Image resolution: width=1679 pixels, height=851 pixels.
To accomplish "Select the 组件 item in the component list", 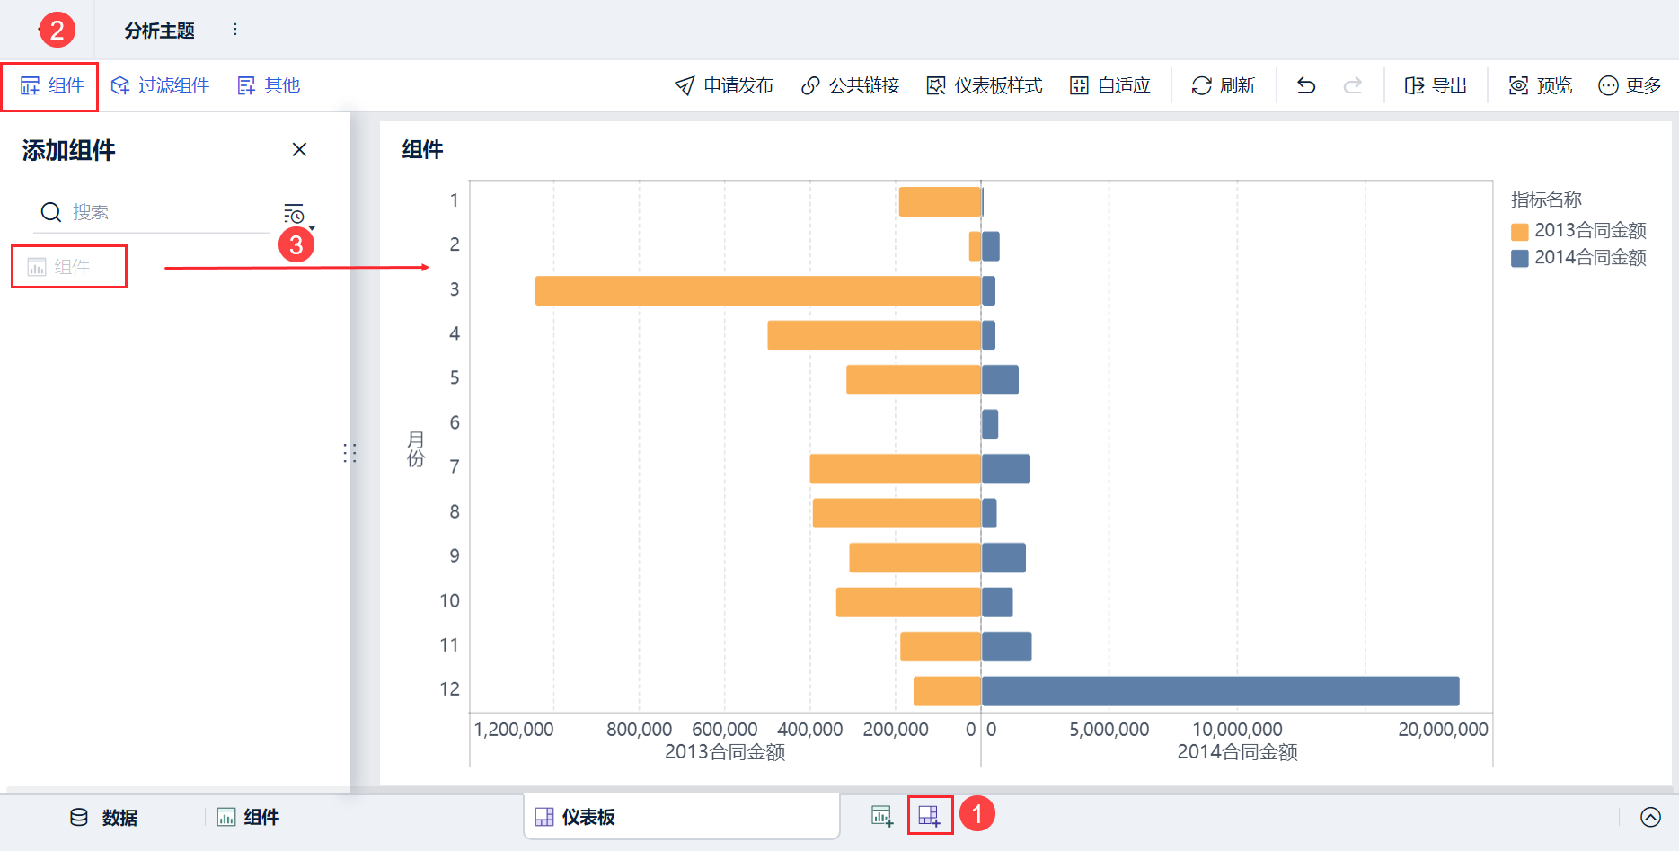I will click(69, 267).
